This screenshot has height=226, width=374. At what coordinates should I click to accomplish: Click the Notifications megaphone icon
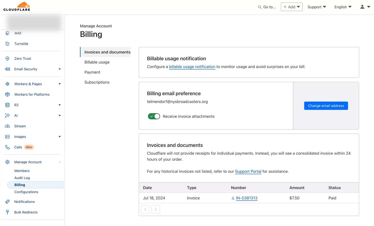[8, 202]
